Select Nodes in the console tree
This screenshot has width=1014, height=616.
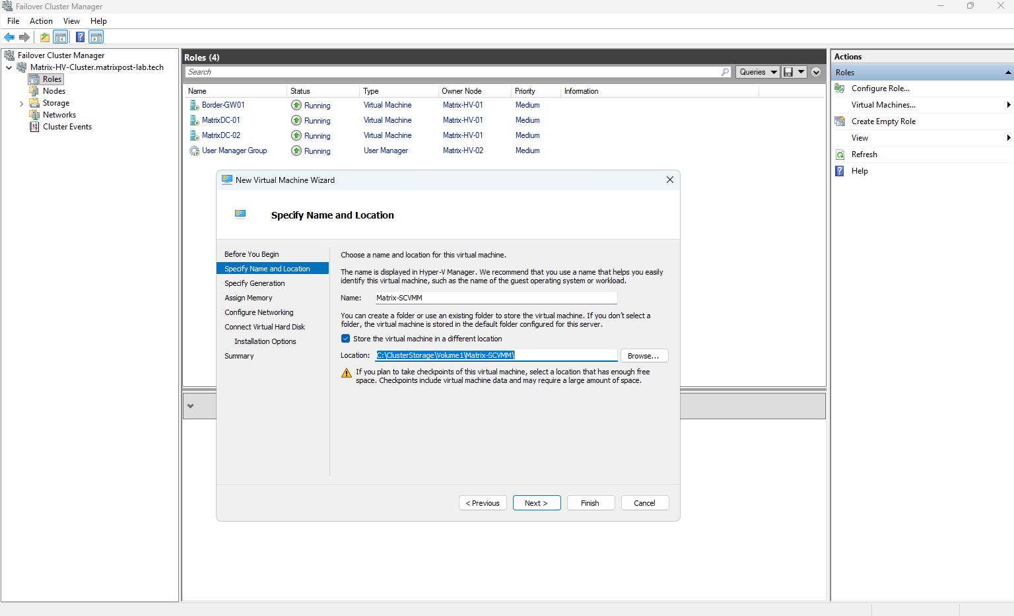54,91
